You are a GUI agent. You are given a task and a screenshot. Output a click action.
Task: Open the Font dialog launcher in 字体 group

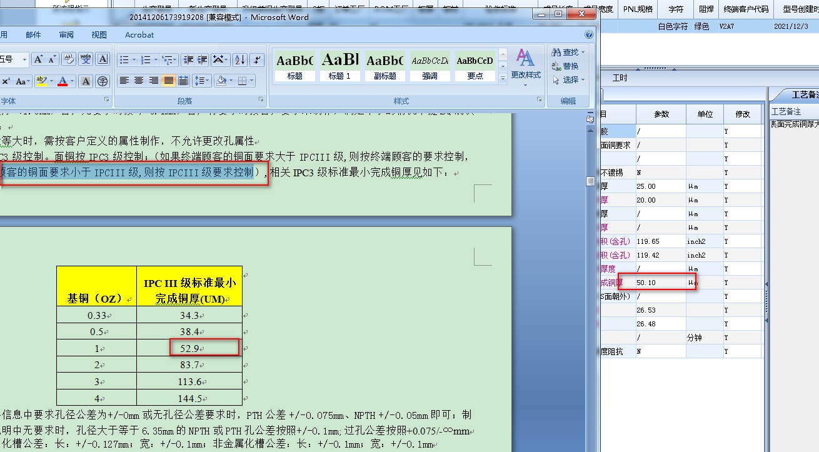pyautogui.click(x=106, y=100)
